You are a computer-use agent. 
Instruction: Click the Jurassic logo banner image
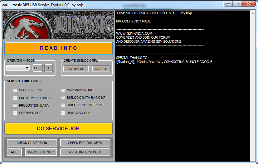click(59, 25)
